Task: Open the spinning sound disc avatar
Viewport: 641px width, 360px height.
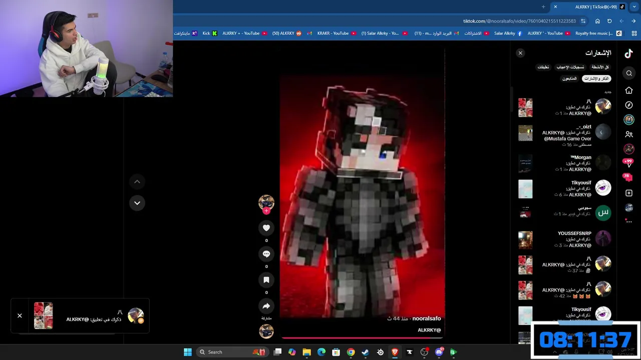Action: pos(266,331)
